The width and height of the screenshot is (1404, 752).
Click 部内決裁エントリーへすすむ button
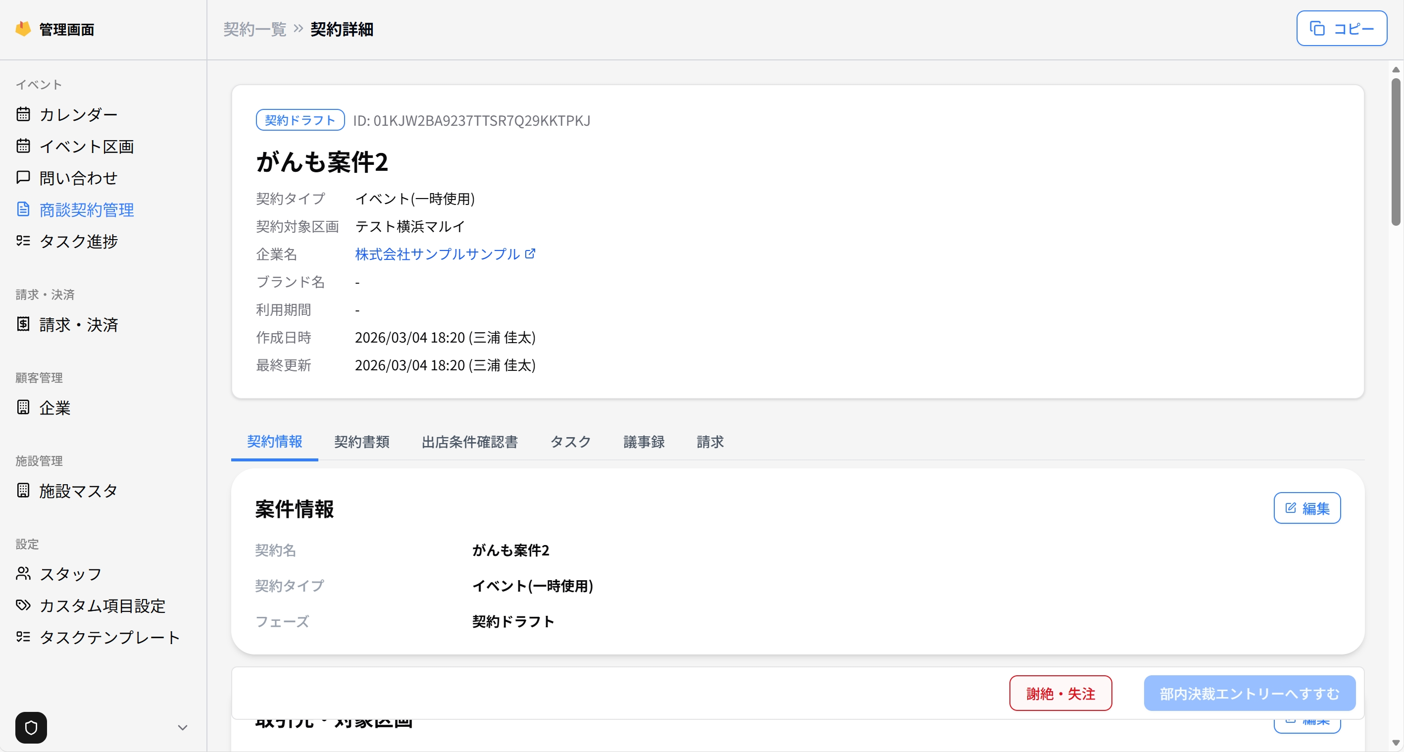pos(1250,693)
